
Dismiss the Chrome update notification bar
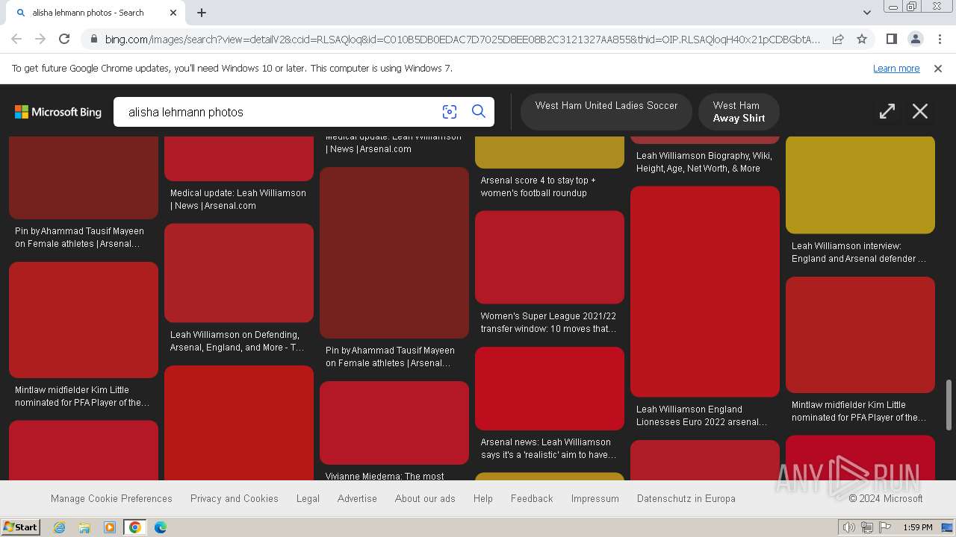[938, 69]
